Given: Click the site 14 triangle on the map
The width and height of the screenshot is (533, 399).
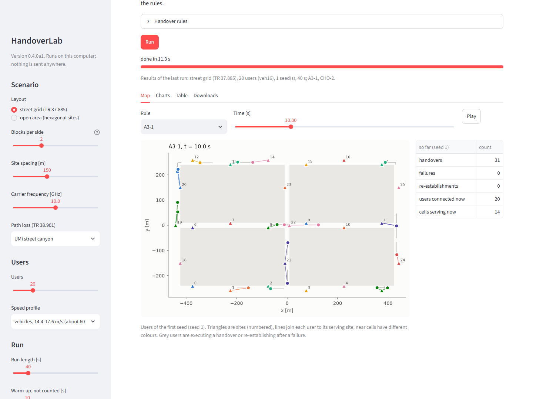Looking at the screenshot, I should tap(268, 160).
